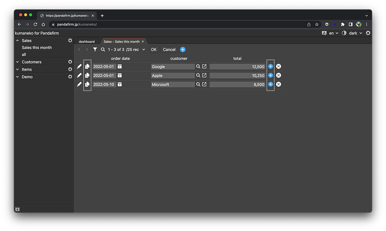Open the 25 rec per page dropdown
This screenshot has width=386, height=231.
click(135, 50)
